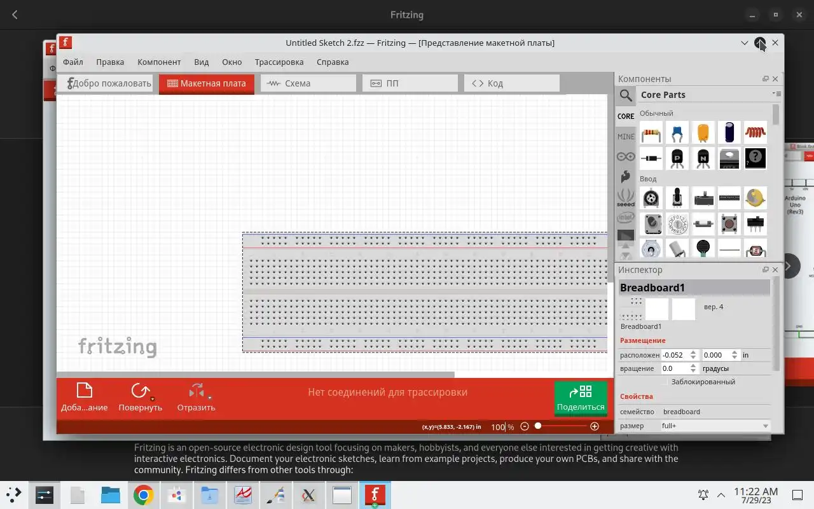This screenshot has height=509, width=814.
Task: Select the MINE parts bin tab
Action: pyautogui.click(x=626, y=137)
